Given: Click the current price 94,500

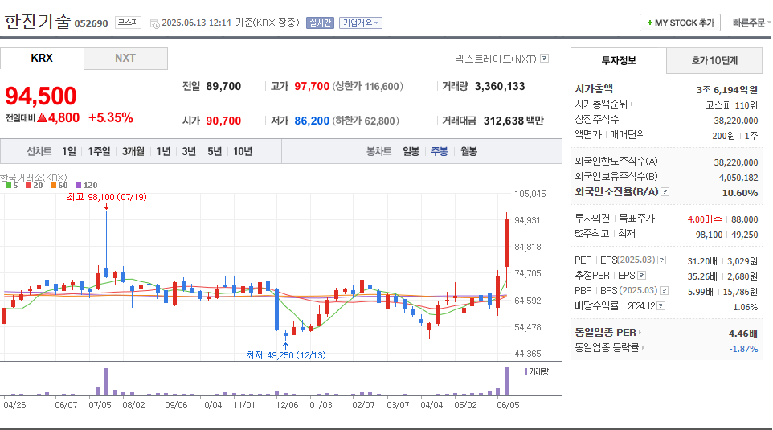Looking at the screenshot, I should pos(41,96).
